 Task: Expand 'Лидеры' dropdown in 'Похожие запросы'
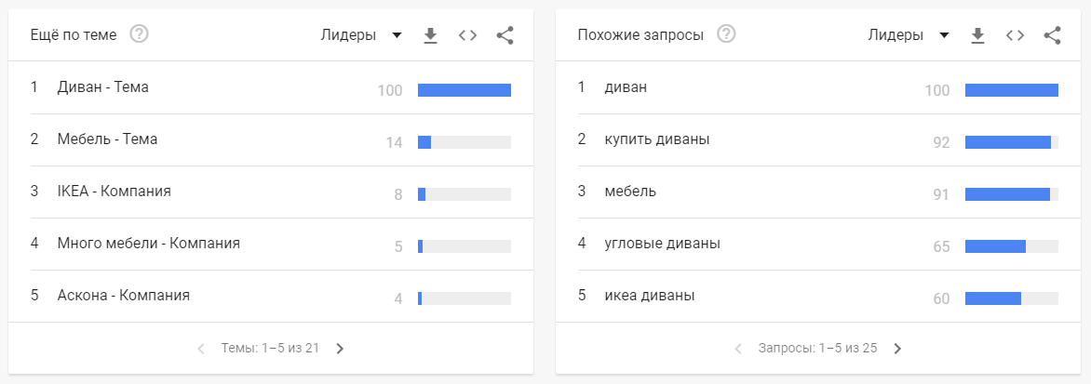coord(909,35)
